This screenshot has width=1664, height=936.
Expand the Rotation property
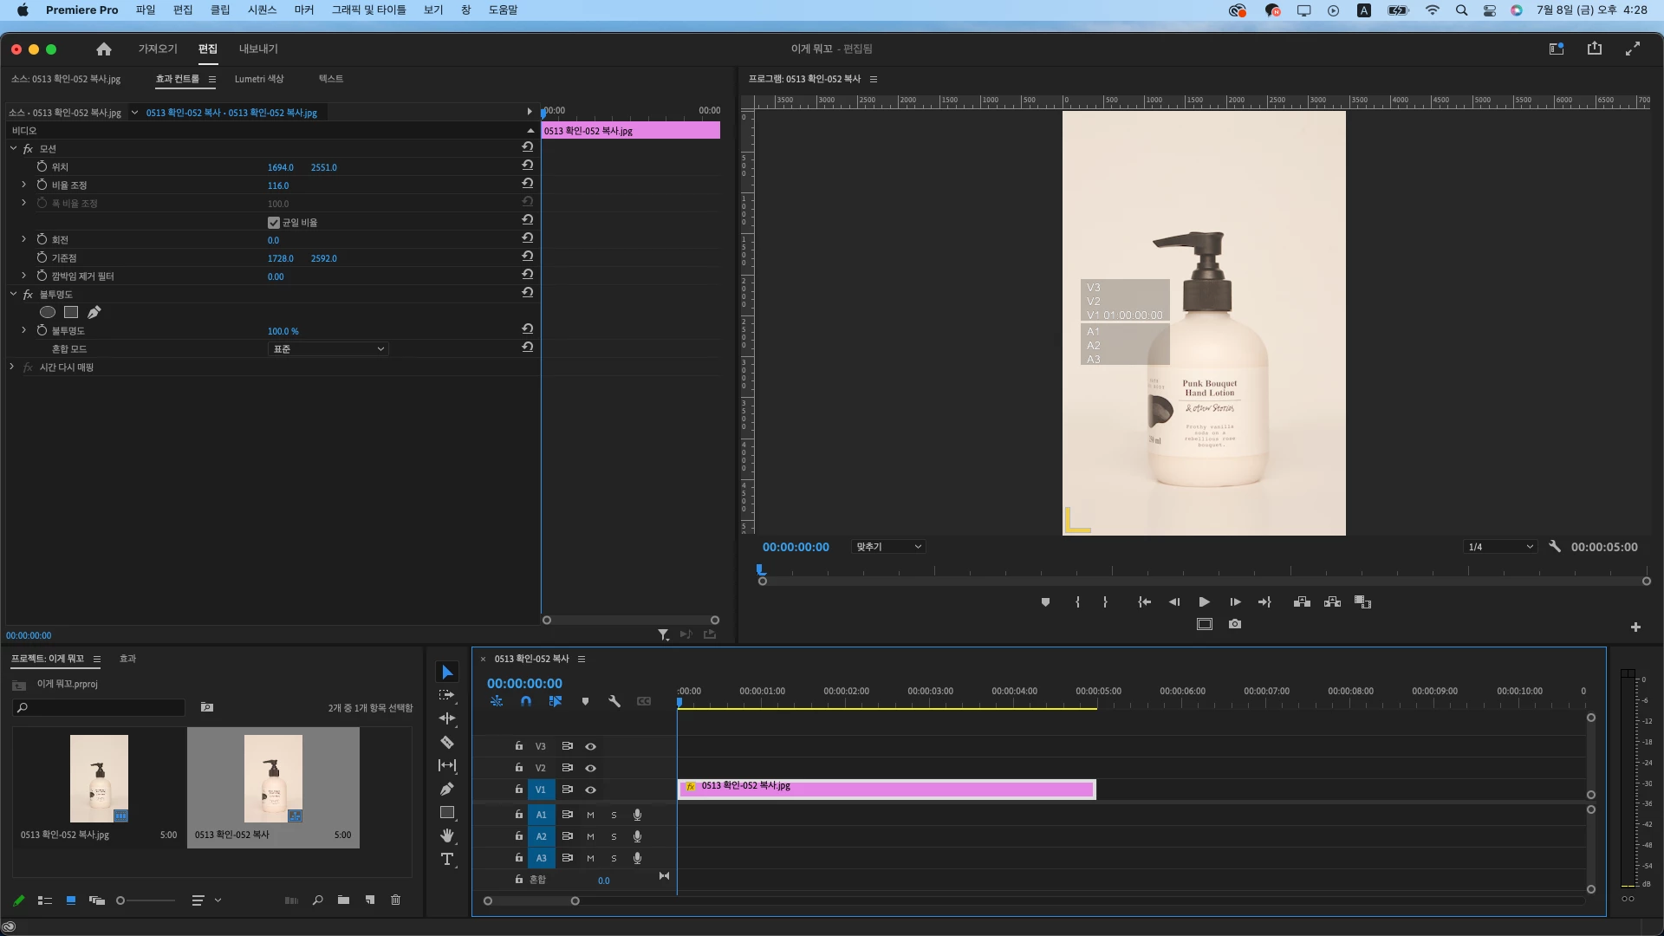click(x=23, y=239)
